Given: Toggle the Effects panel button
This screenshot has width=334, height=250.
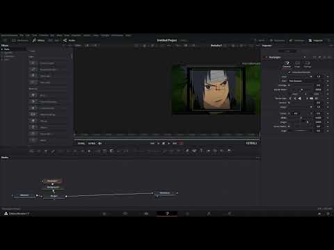Looking at the screenshot, I should pos(38,40).
